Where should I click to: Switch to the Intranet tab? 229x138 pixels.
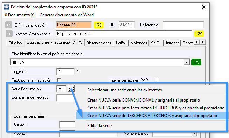(172, 43)
